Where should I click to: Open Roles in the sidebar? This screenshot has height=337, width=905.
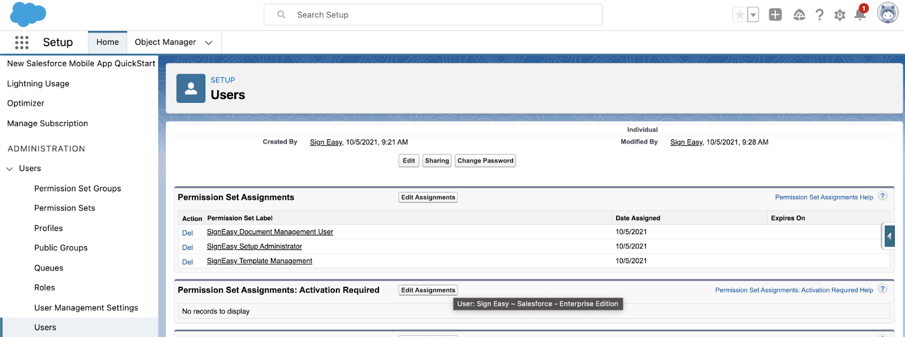click(45, 288)
